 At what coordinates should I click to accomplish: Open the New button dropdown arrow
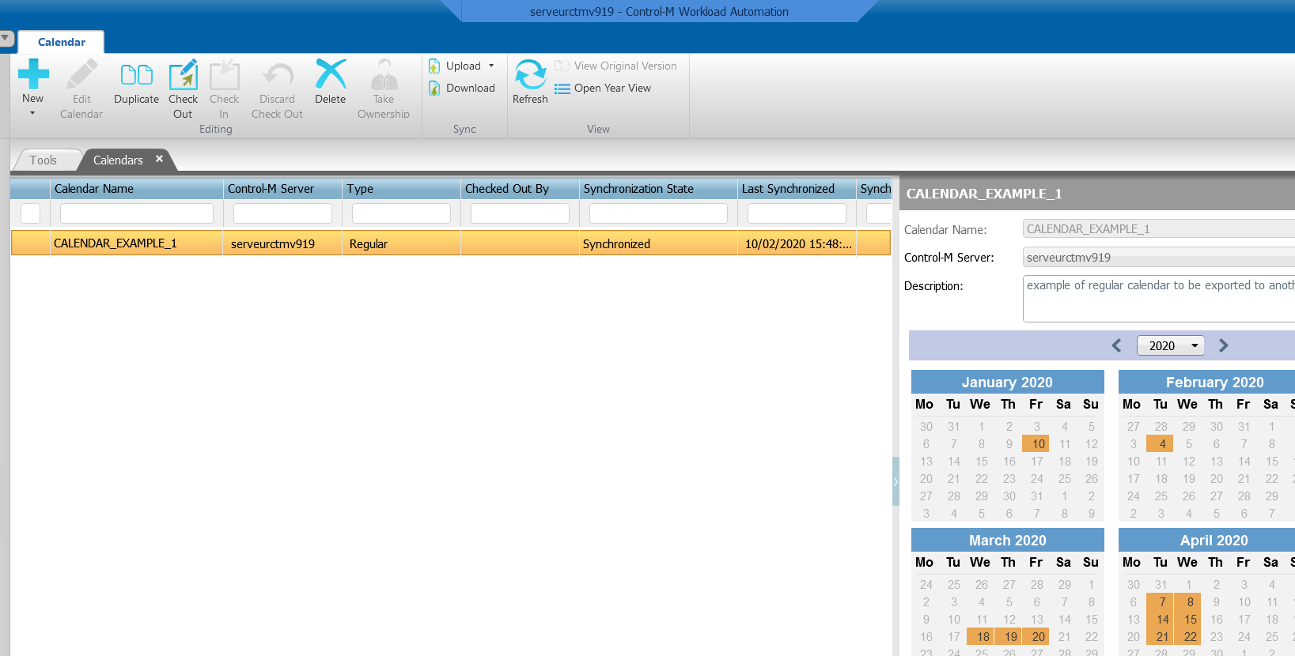pyautogui.click(x=32, y=113)
